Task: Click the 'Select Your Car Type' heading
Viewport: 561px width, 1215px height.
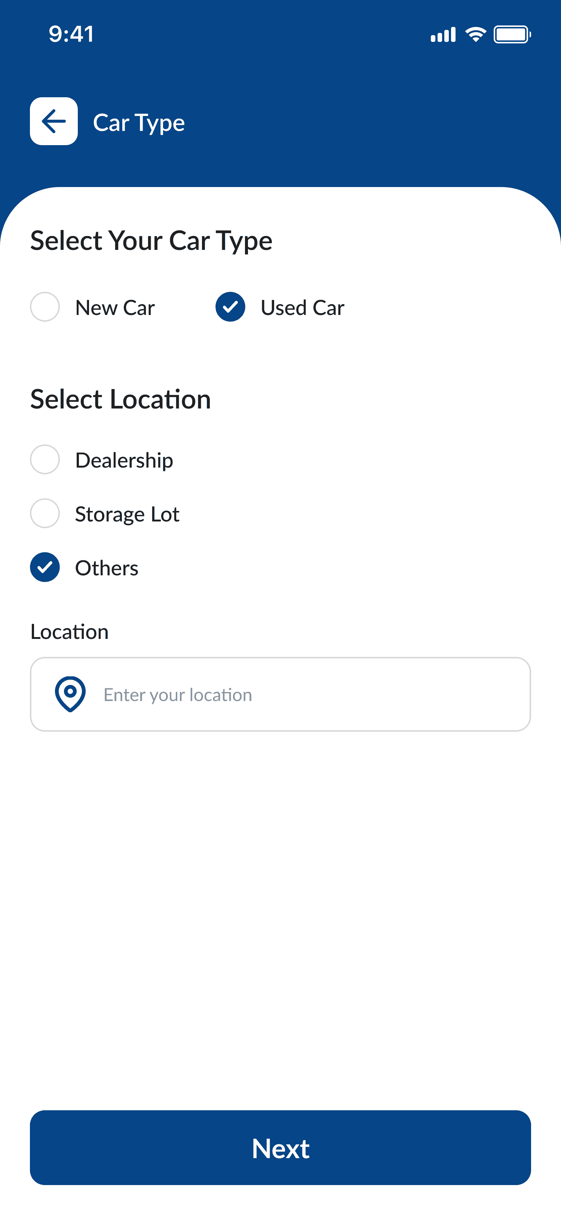Action: [151, 241]
